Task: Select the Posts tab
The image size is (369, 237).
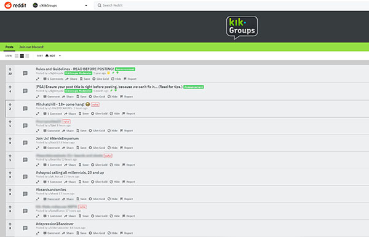Action: 9,47
